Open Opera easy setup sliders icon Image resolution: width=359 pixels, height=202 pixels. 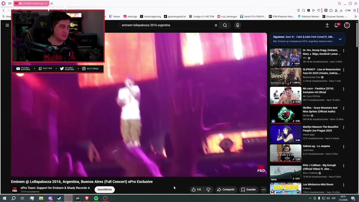[x=355, y=10]
